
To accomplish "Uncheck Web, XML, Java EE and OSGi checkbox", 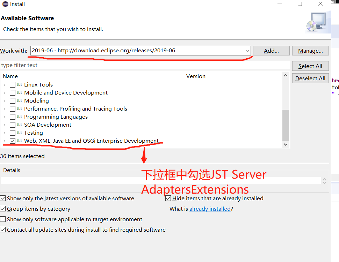I will pyautogui.click(x=13, y=141).
